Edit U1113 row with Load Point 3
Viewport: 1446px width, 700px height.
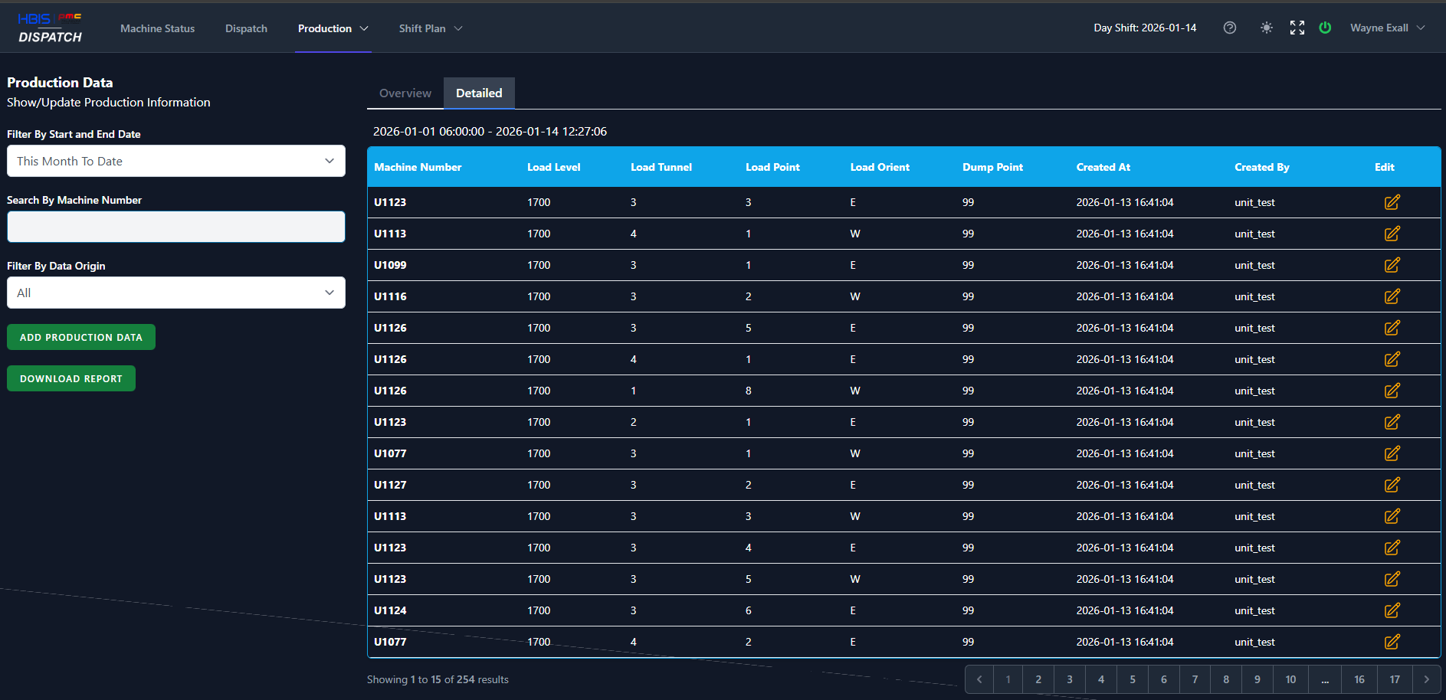coord(1392,516)
